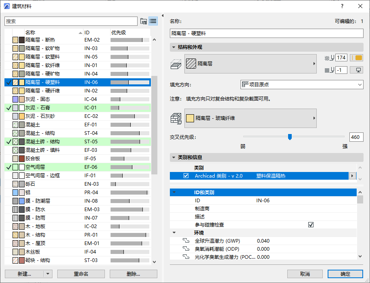Click the window background monitor icon button
Image resolution: width=370 pixels, height=283 pixels.
(x=356, y=70)
